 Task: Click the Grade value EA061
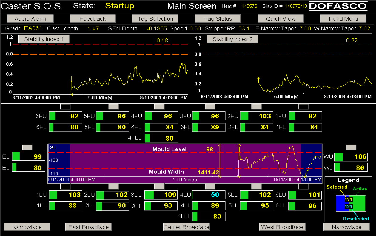click(33, 29)
